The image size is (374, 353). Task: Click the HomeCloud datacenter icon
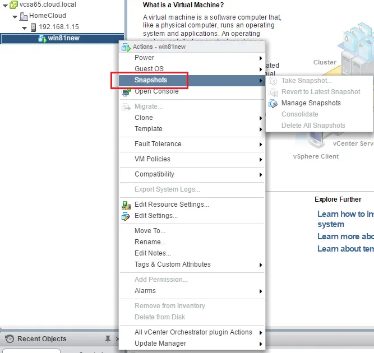point(24,16)
